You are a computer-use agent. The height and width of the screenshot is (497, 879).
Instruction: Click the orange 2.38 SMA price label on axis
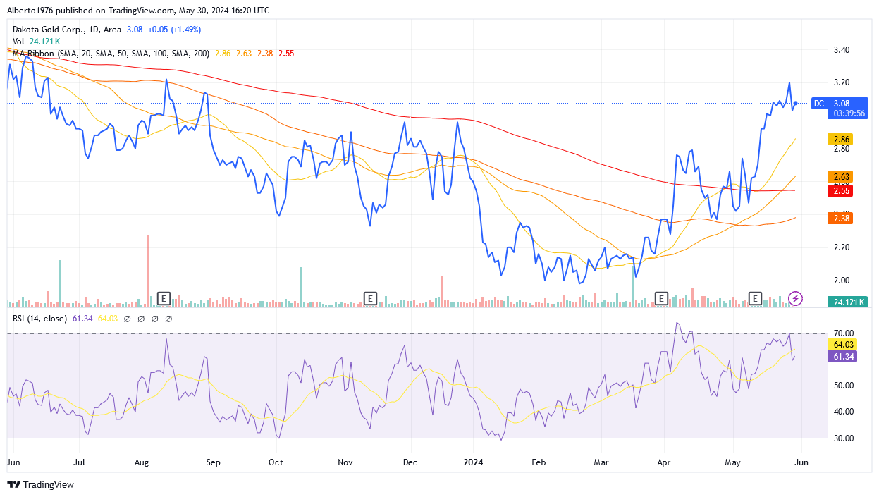(x=842, y=219)
